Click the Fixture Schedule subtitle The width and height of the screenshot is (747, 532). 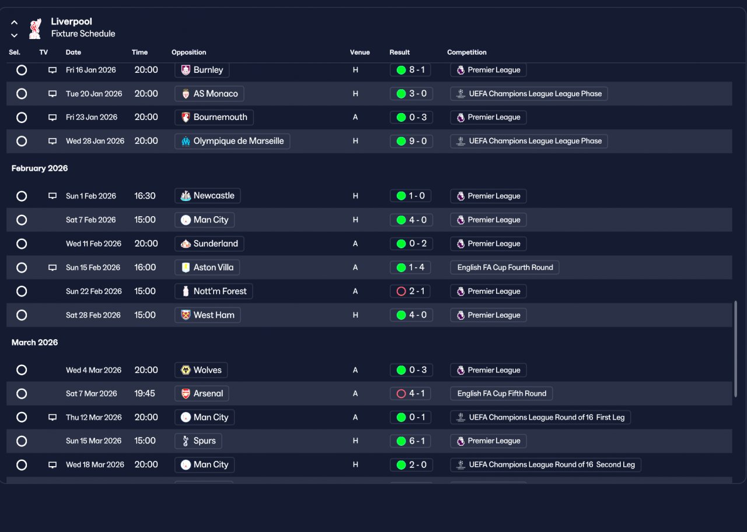click(x=83, y=34)
